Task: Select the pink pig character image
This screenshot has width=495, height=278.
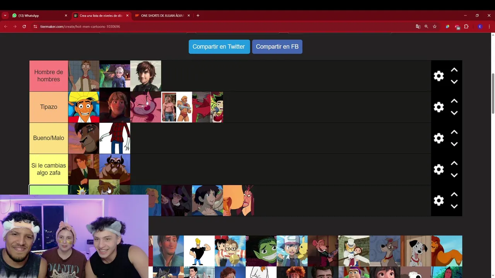Action: (146, 107)
